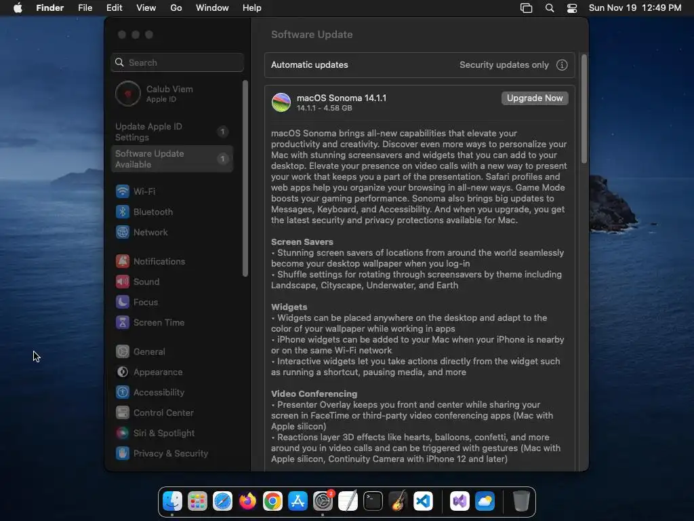Open Focus moon icon
Viewport: 694px width, 521px height.
point(123,302)
